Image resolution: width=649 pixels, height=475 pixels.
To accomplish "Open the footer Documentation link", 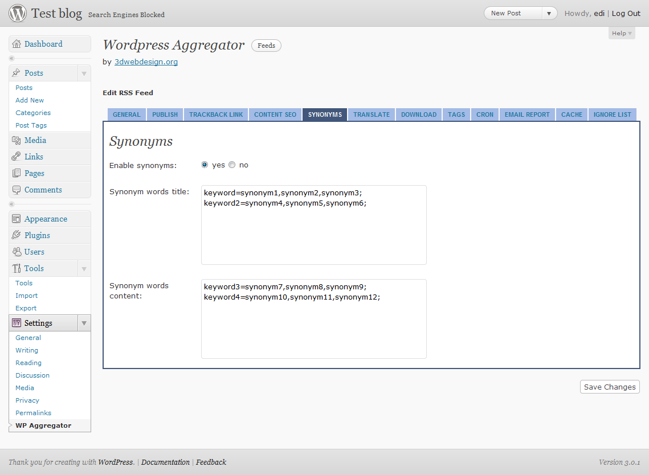I will click(165, 462).
